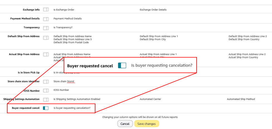Click the Automated Ship Method text

[x=241, y=99]
